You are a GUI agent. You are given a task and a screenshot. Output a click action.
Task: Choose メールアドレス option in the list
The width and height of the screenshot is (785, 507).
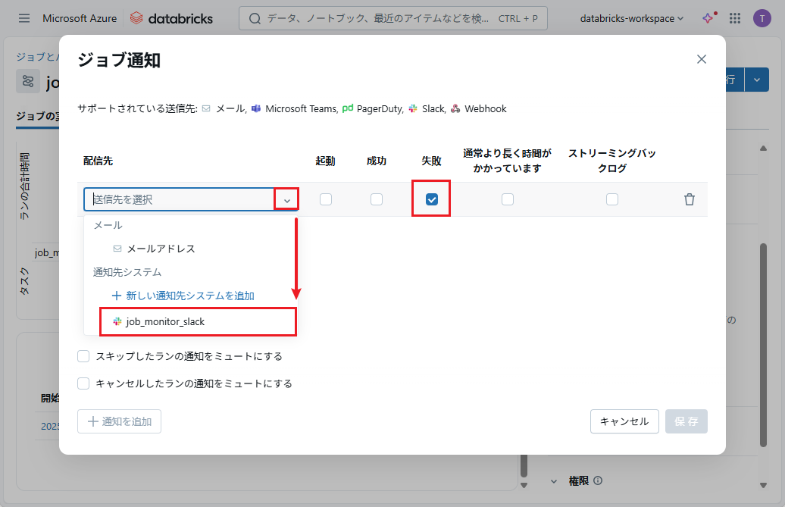point(161,249)
